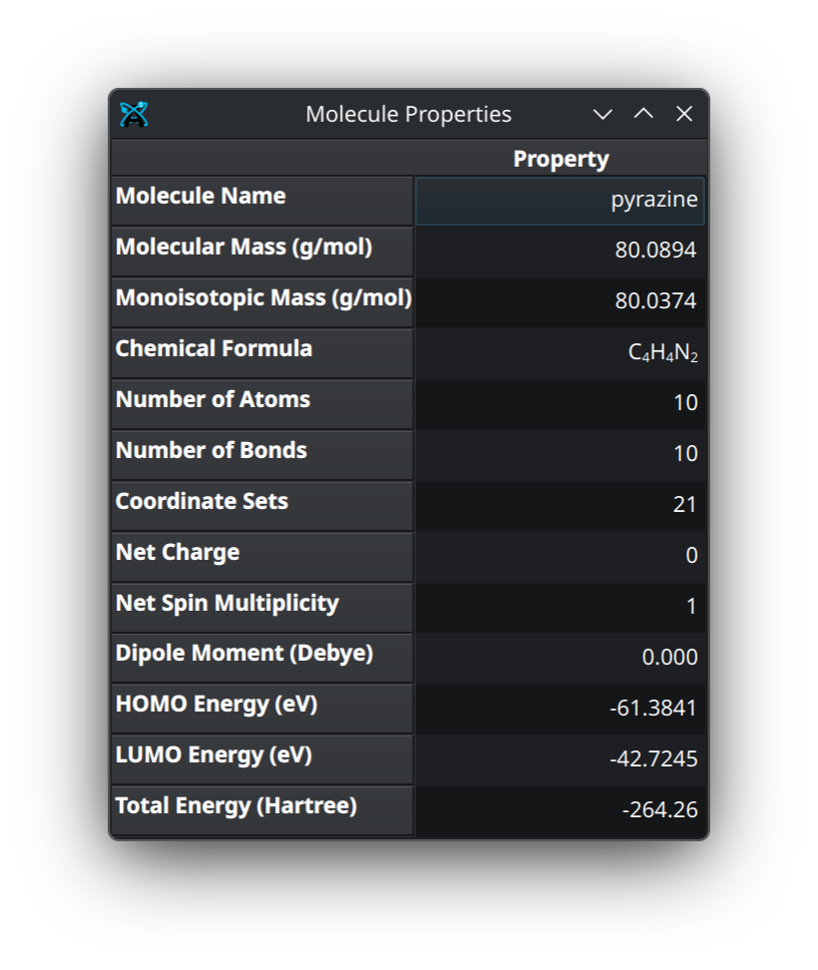Click the Property column header

560,159
